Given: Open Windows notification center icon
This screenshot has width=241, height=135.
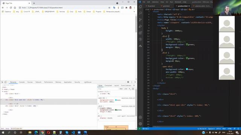Looking at the screenshot, I should click(238, 132).
